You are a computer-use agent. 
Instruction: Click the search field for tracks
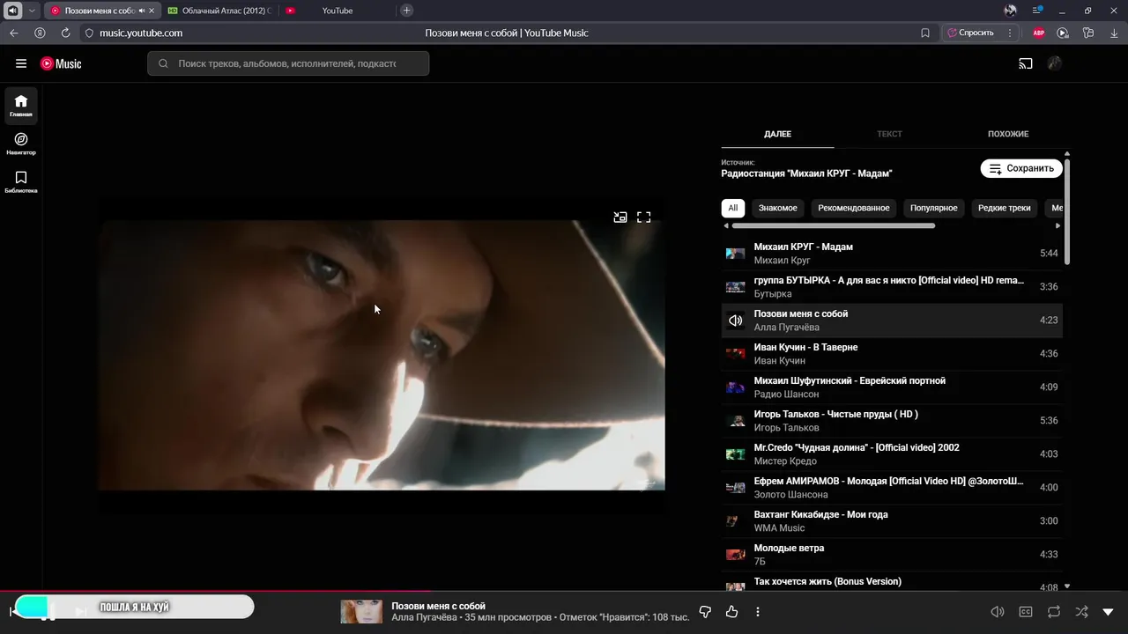click(288, 63)
